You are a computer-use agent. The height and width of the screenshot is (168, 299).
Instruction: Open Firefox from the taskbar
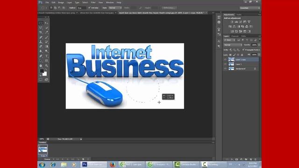click(113, 164)
